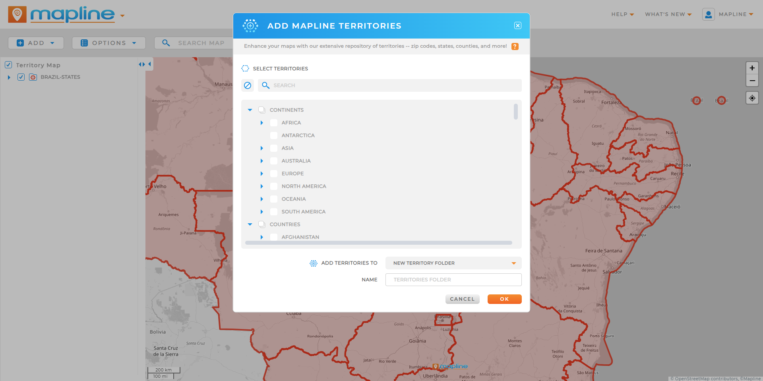Viewport: 763px width, 381px height.
Task: Zoom out on the map
Action: [x=752, y=81]
